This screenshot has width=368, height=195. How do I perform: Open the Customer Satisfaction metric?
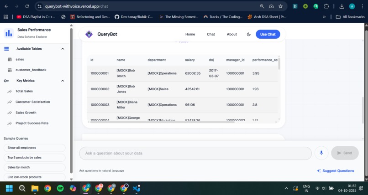coord(32,102)
